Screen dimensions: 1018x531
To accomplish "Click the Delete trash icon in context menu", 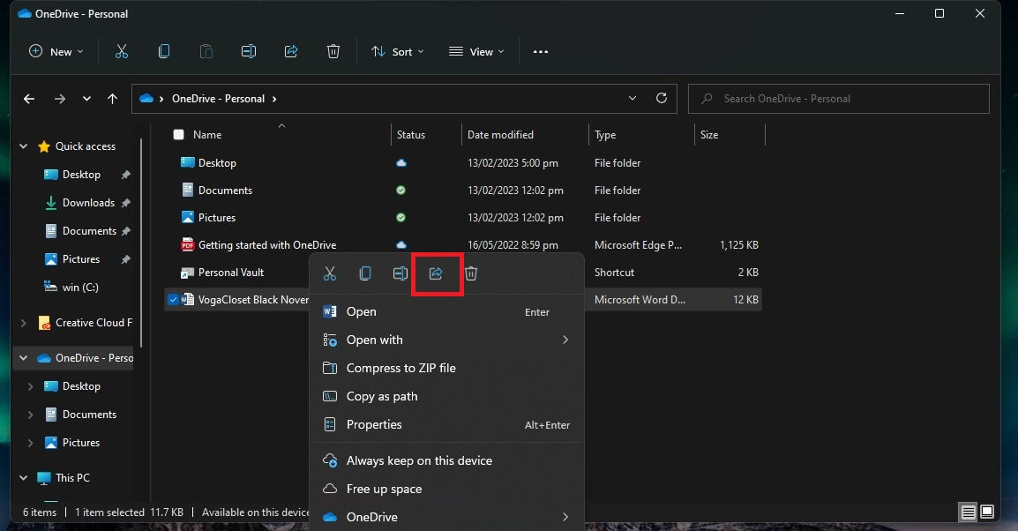I will [471, 273].
